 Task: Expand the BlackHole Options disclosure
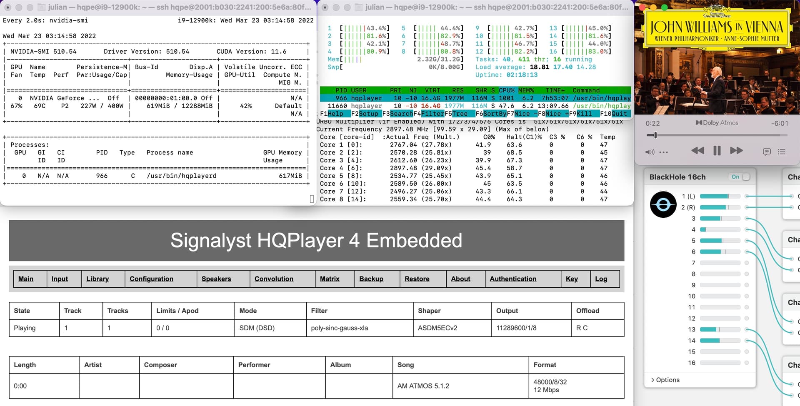point(665,380)
